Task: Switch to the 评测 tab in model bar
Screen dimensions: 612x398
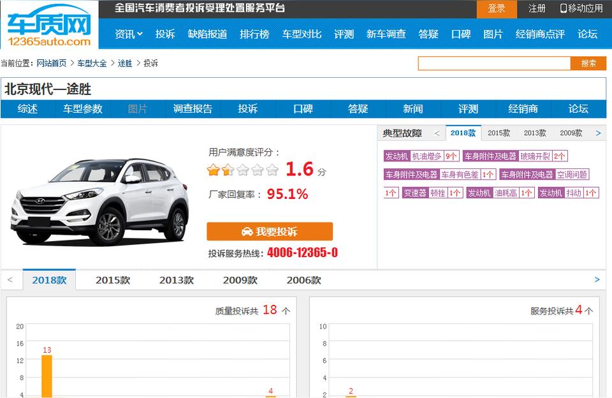Action: coord(468,108)
